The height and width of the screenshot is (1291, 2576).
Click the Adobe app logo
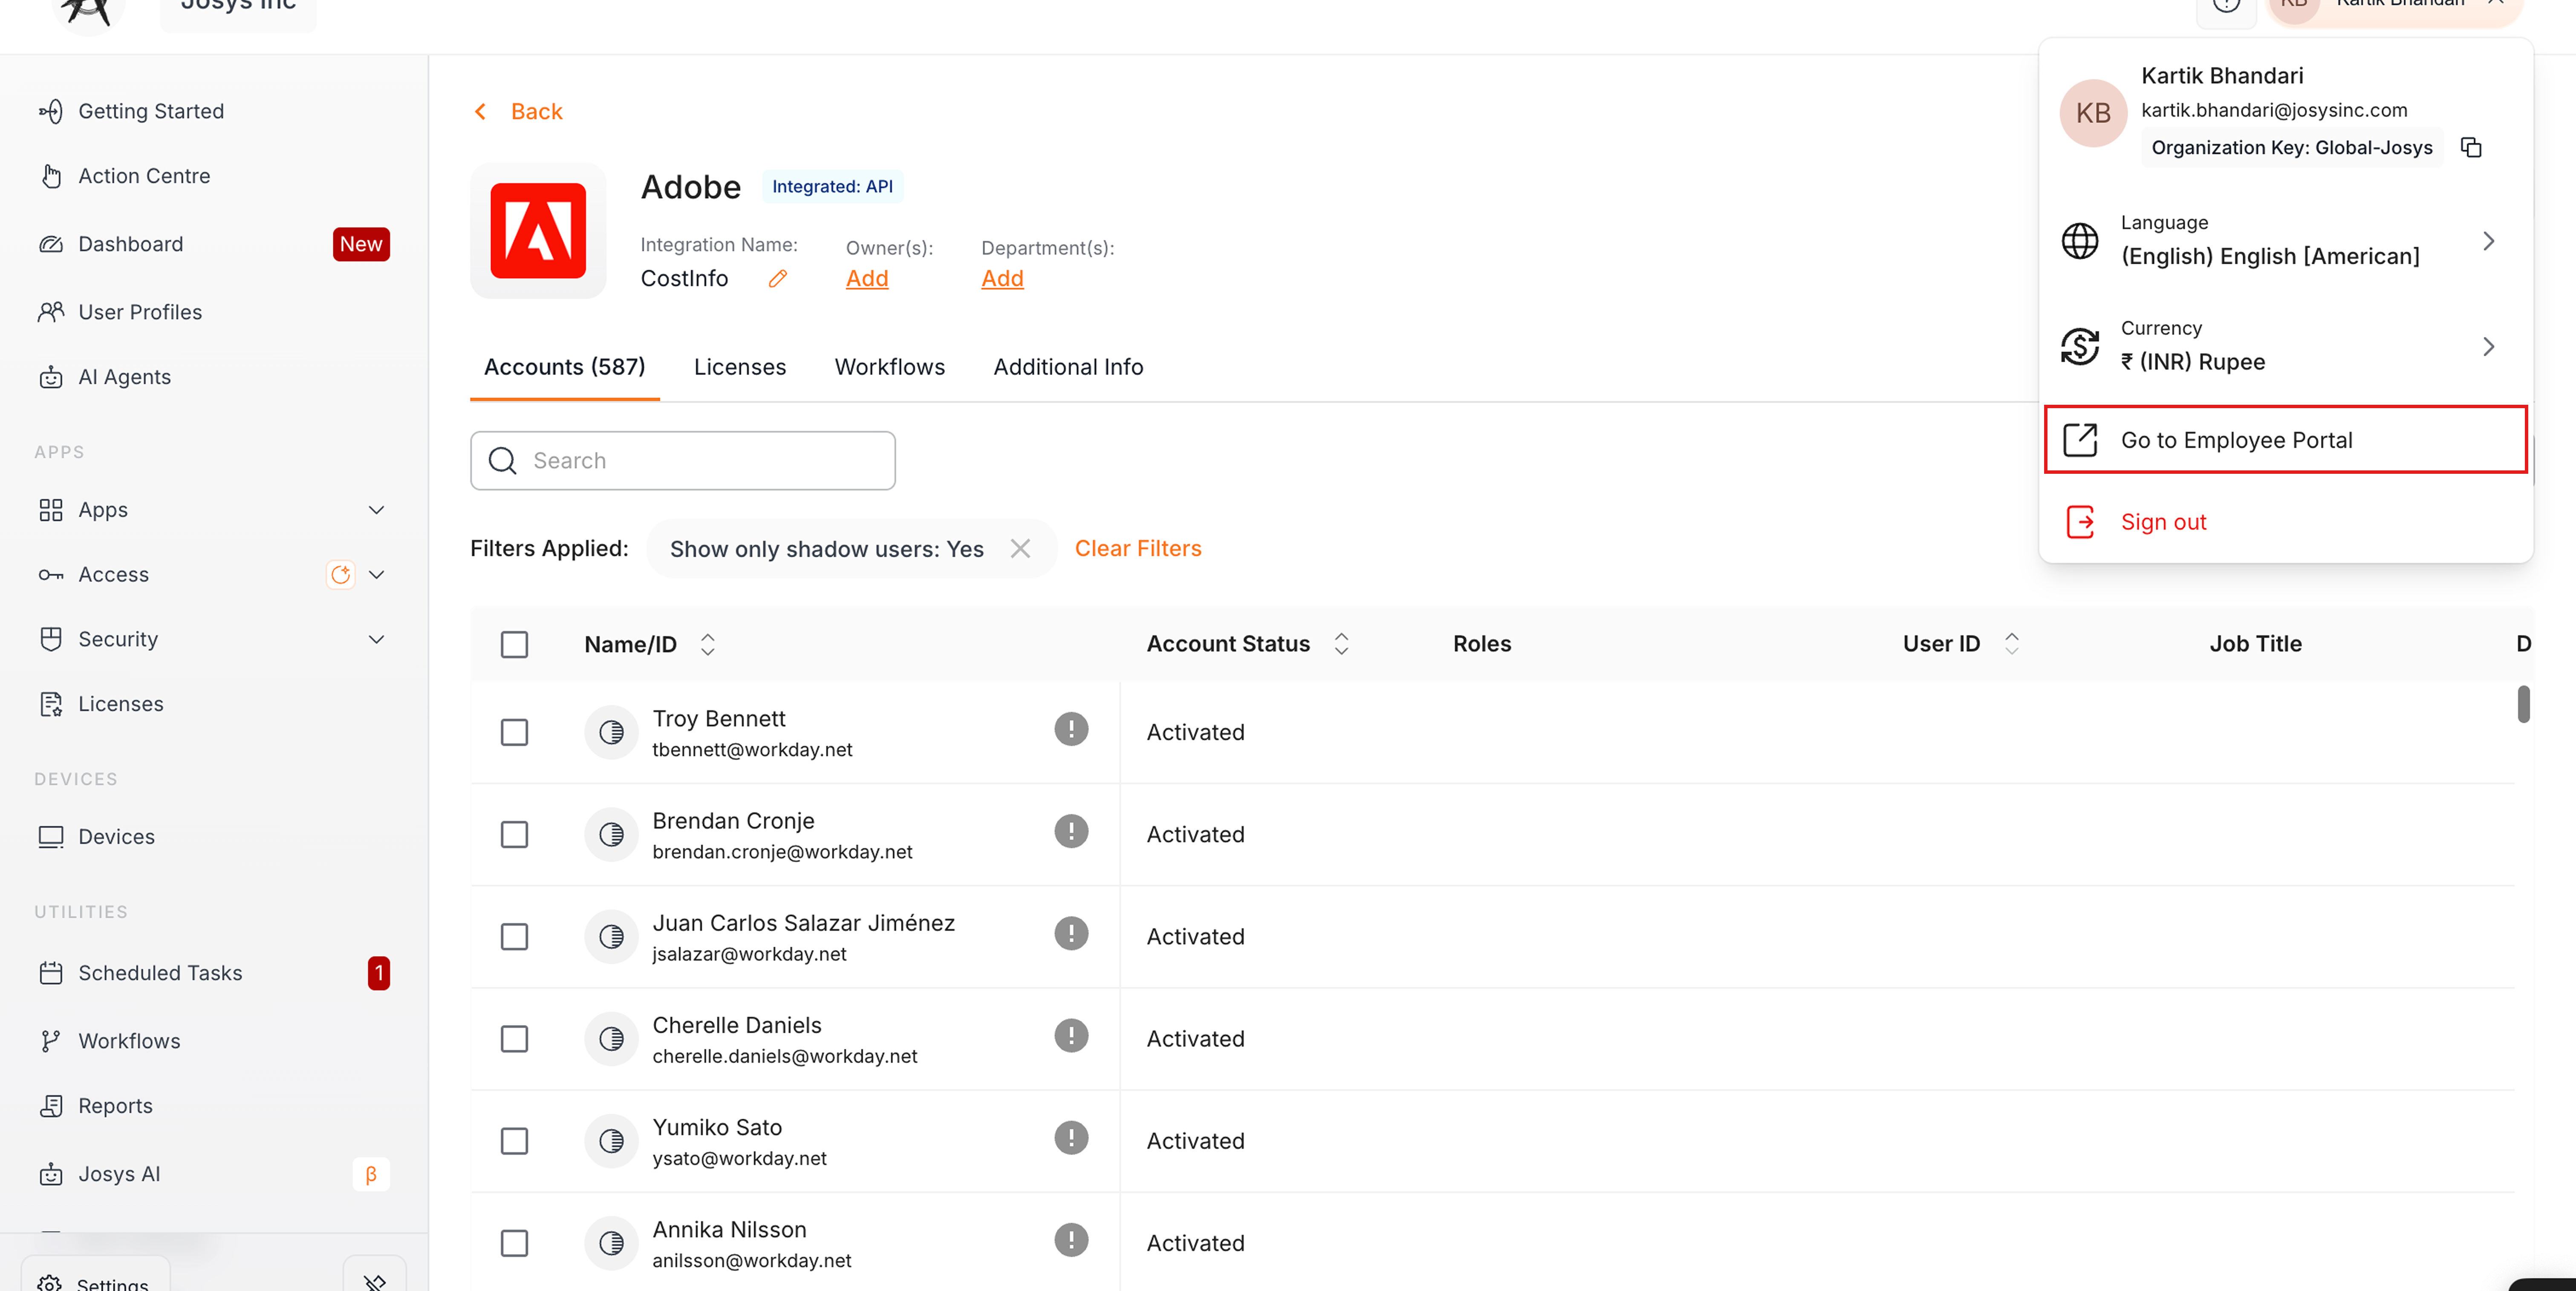coord(538,231)
